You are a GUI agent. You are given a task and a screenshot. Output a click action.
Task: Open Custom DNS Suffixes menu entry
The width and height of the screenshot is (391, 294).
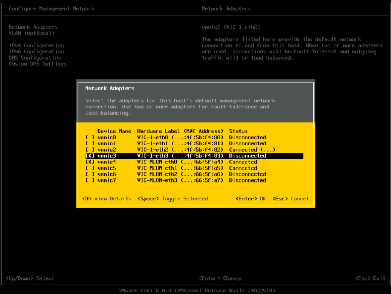click(38, 64)
